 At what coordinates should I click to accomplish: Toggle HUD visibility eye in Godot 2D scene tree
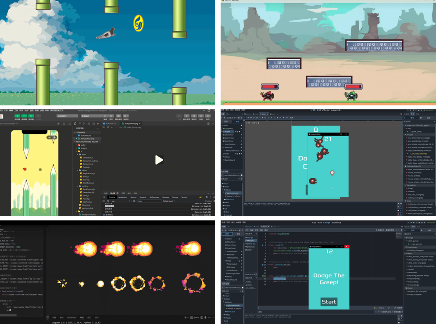tap(241, 154)
